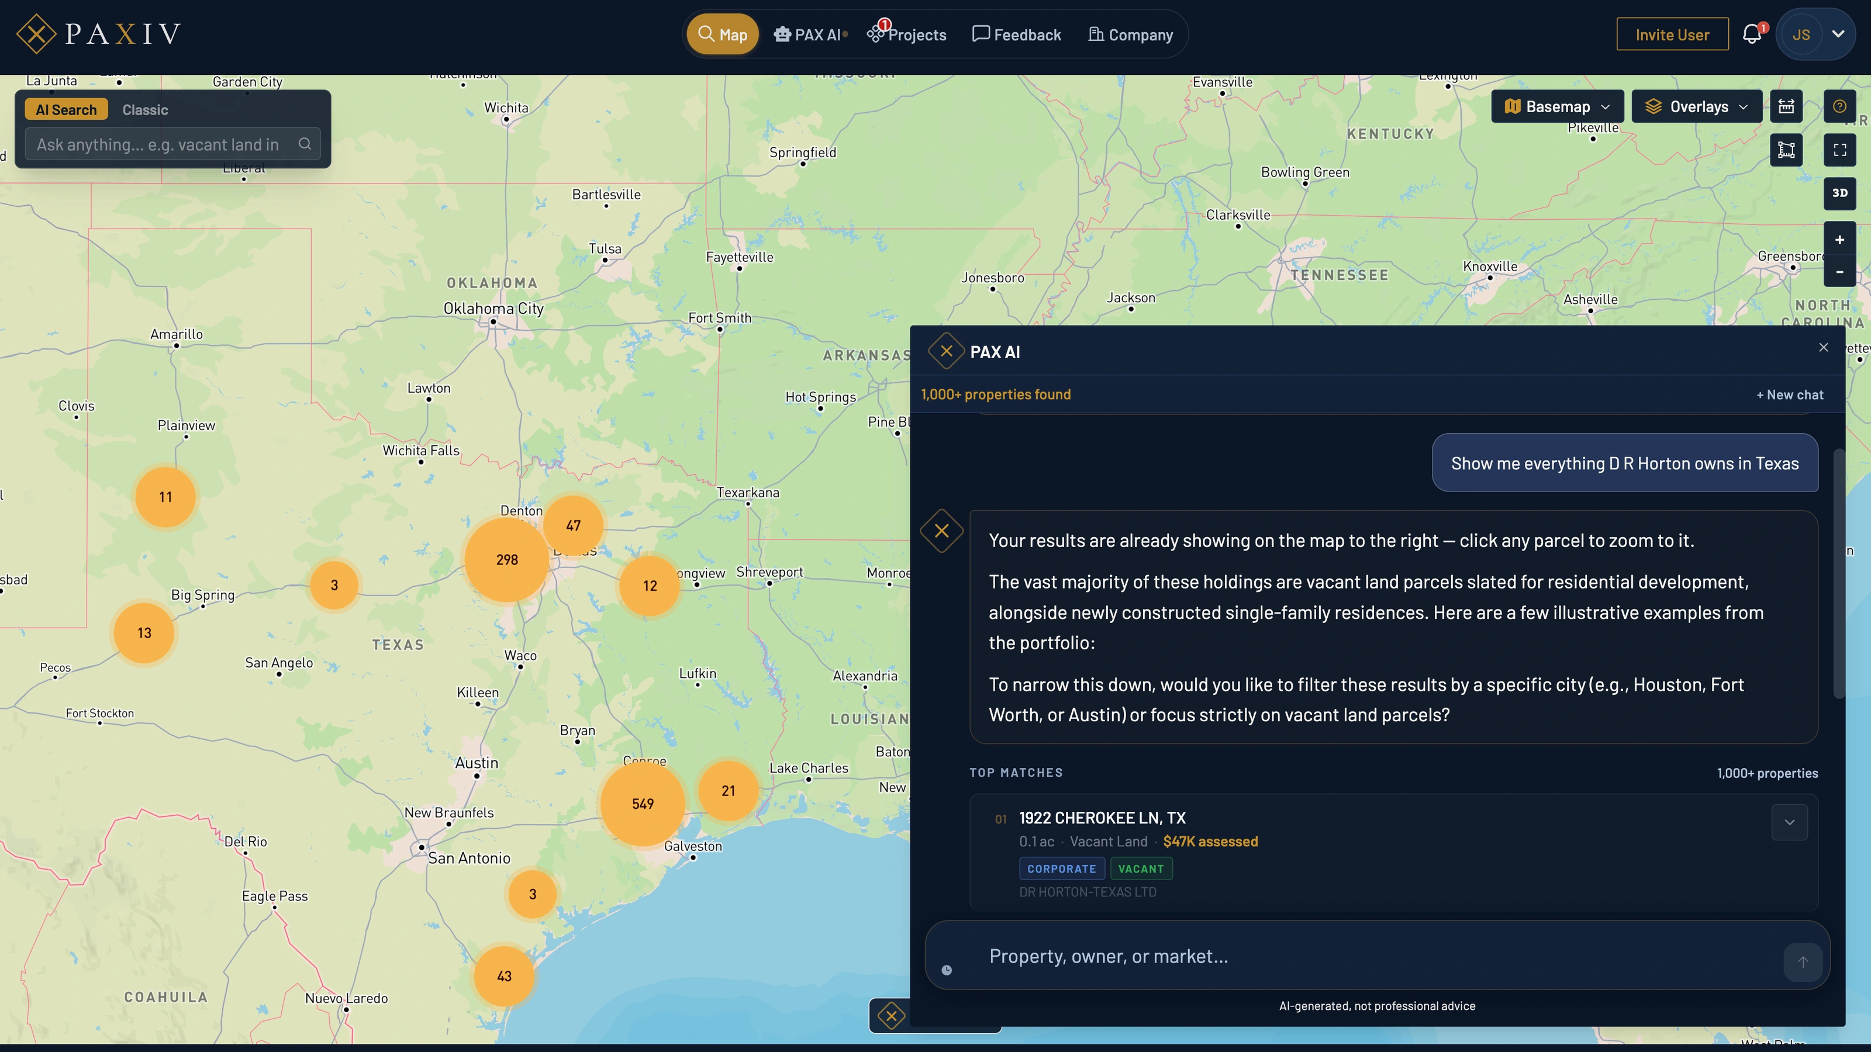Click the user message about D R Horton
The width and height of the screenshot is (1871, 1052).
point(1625,463)
